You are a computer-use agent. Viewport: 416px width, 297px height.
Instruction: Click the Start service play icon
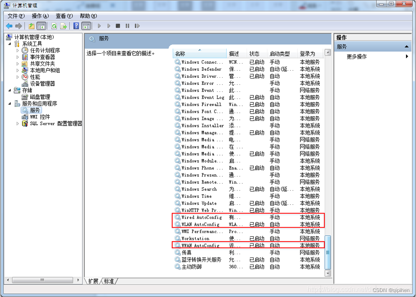point(99,26)
